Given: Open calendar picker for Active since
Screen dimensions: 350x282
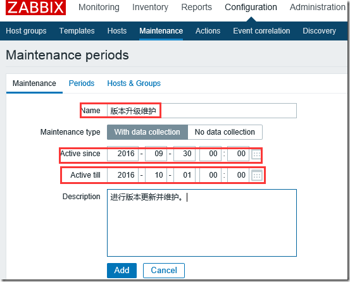Looking at the screenshot, I should pos(256,154).
